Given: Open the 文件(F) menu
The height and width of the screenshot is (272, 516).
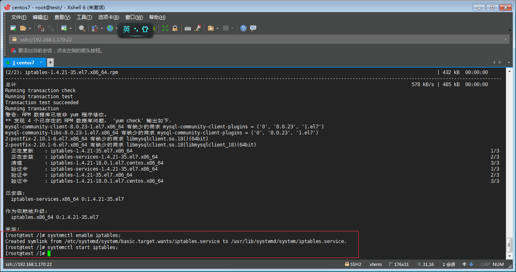Looking at the screenshot, I should point(19,17).
